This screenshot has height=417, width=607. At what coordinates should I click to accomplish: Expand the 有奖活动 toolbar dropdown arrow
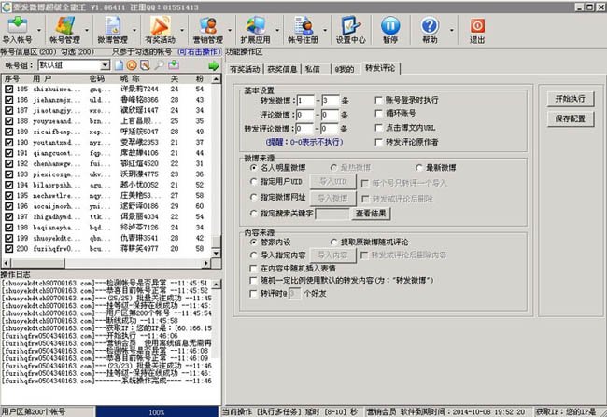point(182,30)
